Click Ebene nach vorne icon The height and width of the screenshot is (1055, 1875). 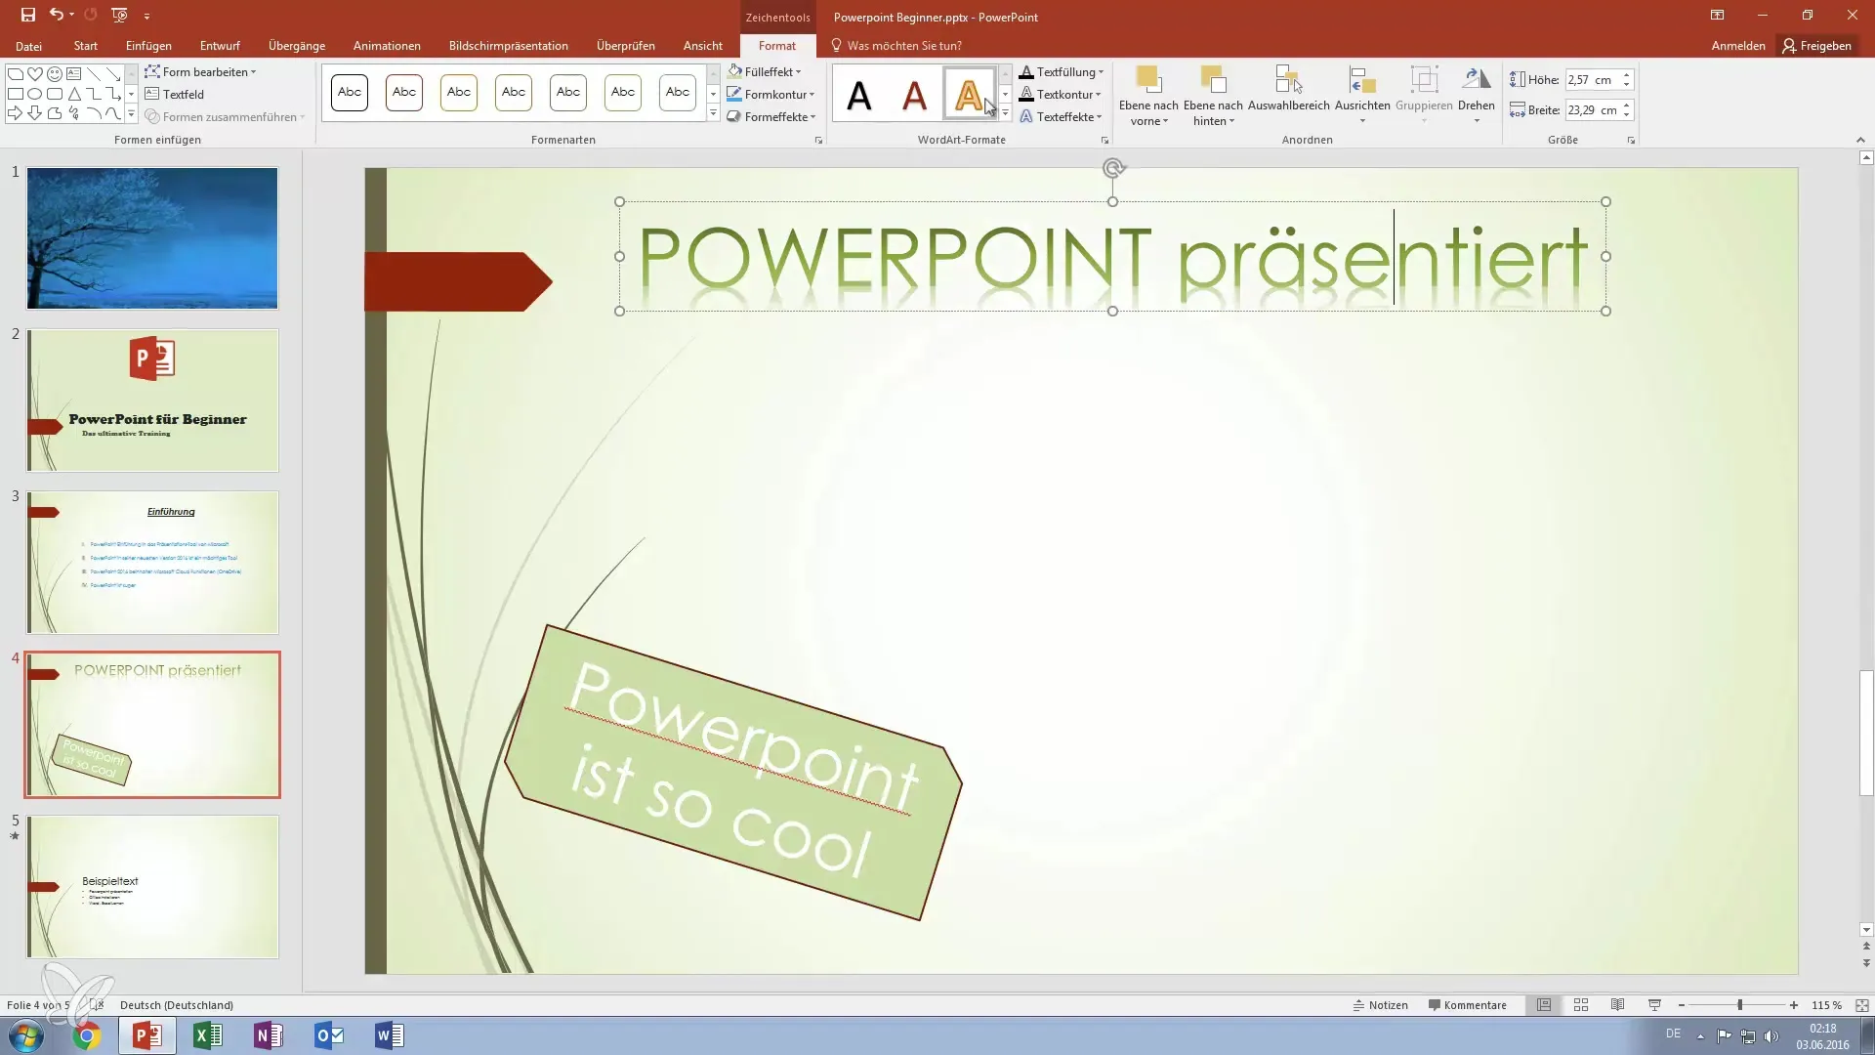point(1148,80)
